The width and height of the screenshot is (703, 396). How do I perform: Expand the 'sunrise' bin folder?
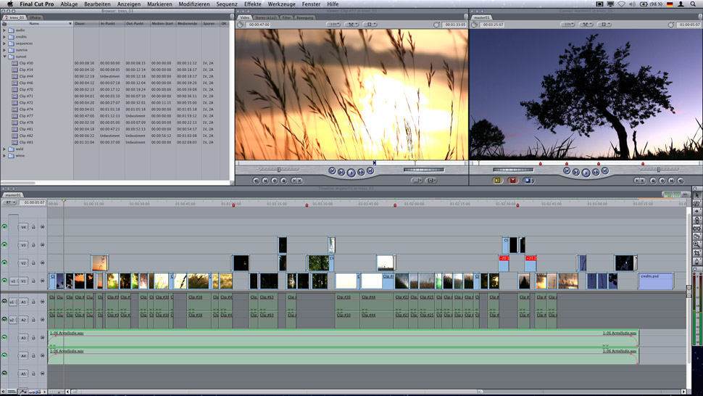[4, 50]
